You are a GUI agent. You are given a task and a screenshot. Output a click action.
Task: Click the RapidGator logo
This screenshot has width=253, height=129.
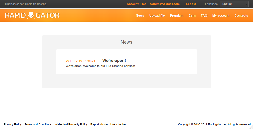[32, 15]
